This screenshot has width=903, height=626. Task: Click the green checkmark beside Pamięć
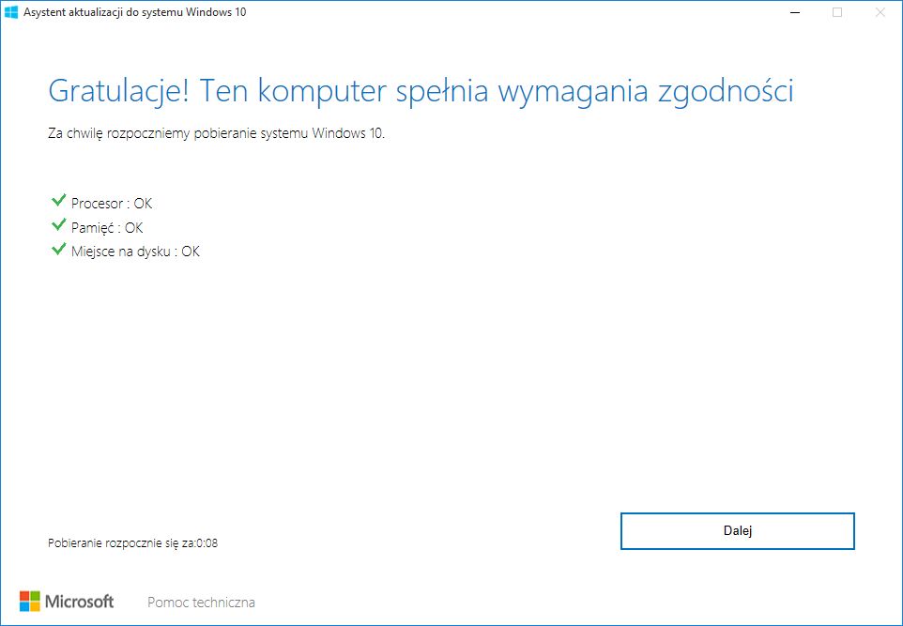[59, 224]
